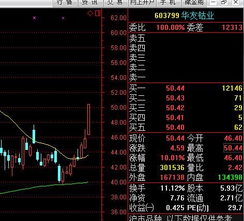This screenshot has height=221, width=244.
Task: Click the red diamond icon above chart
Action: tap(90, 13)
